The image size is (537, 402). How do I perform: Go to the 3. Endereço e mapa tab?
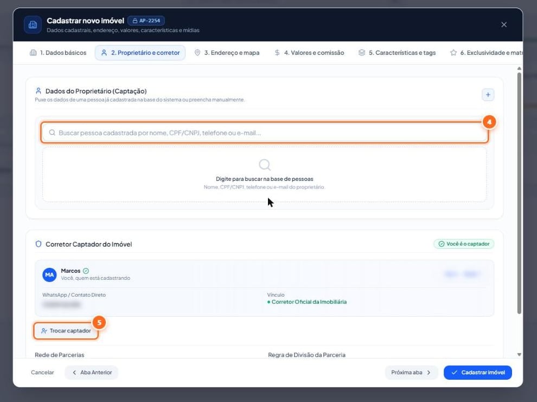tap(227, 53)
